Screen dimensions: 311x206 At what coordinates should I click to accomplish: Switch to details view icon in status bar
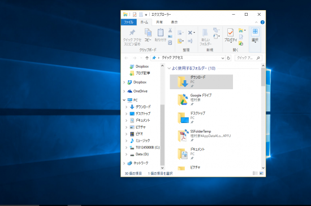pos(255,173)
